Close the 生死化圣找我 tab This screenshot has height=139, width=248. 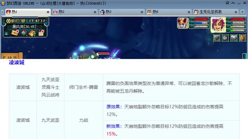click(x=236, y=12)
